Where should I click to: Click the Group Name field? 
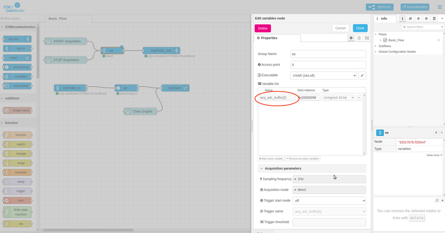point(328,54)
